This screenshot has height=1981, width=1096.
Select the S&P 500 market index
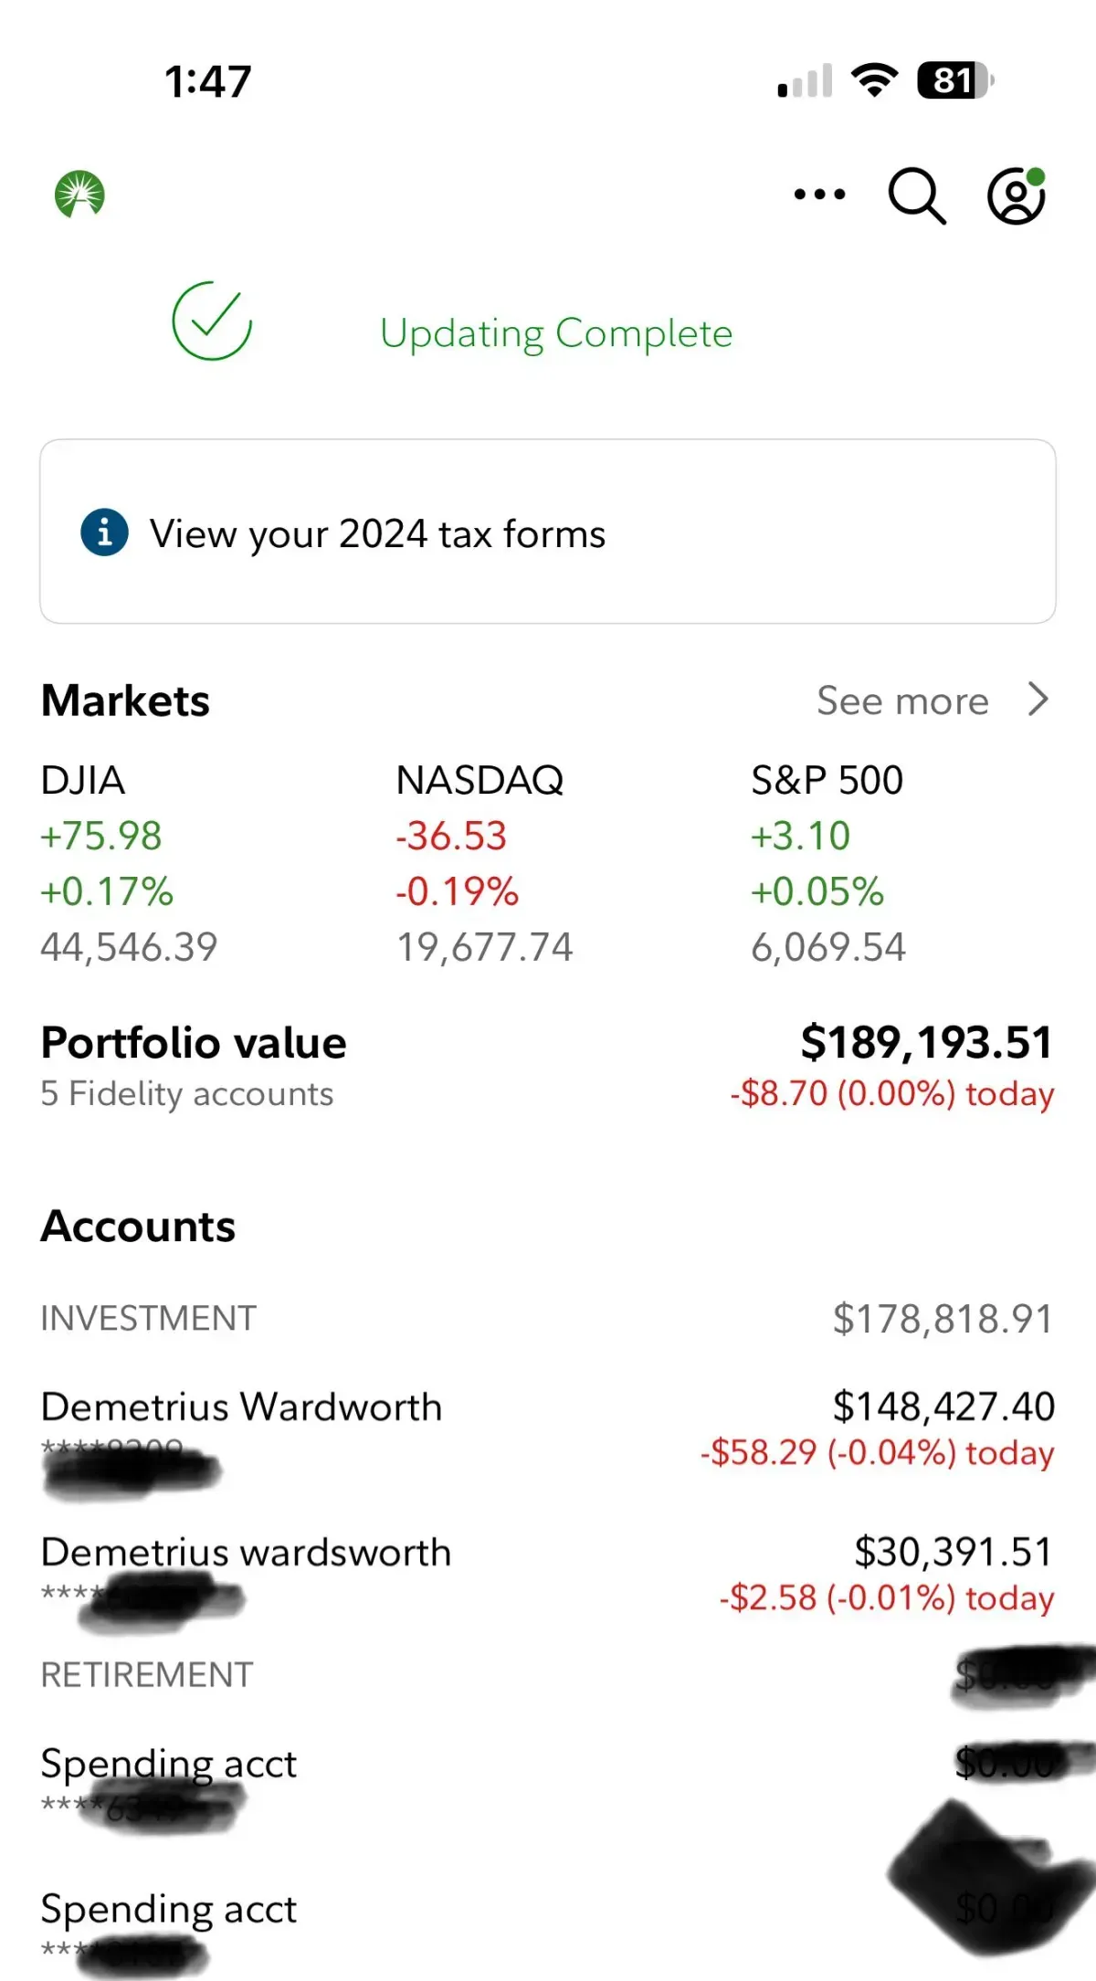pos(827,862)
